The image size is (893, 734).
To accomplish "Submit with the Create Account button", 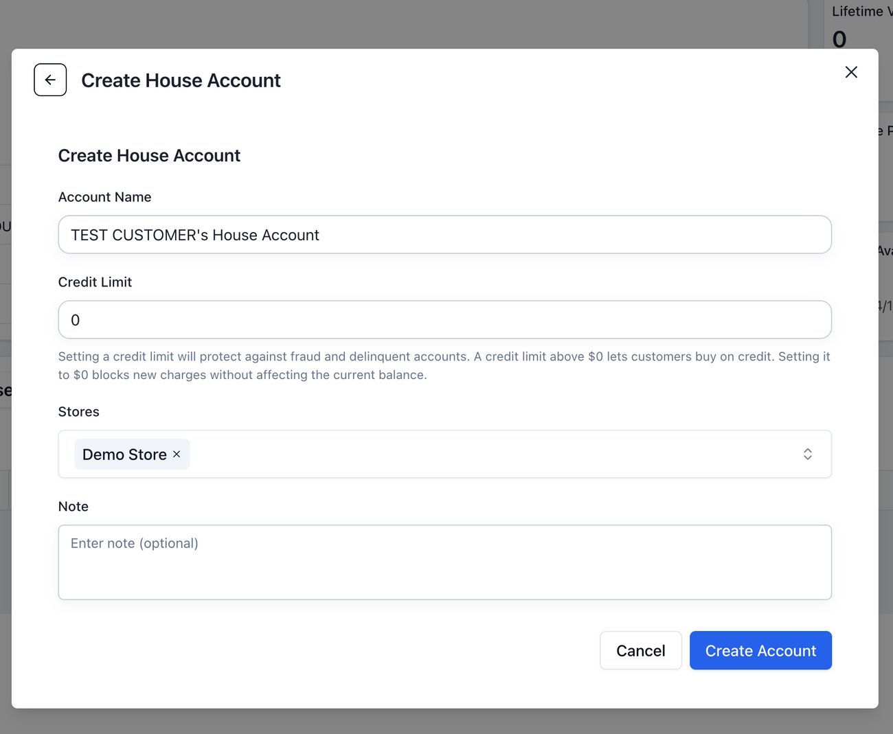I will pos(760,650).
